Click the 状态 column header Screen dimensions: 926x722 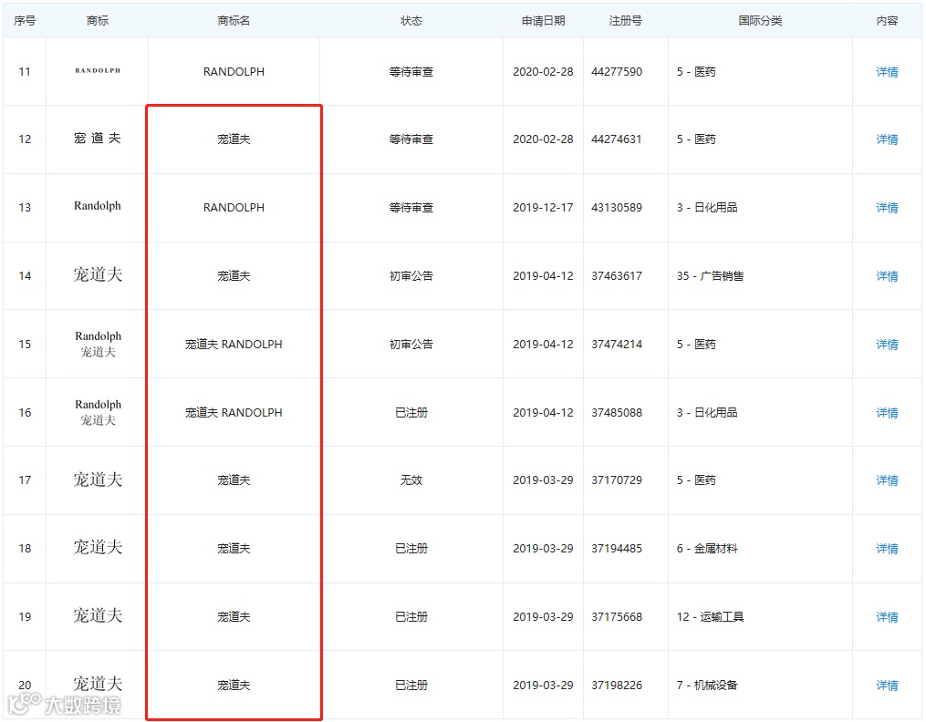click(411, 21)
